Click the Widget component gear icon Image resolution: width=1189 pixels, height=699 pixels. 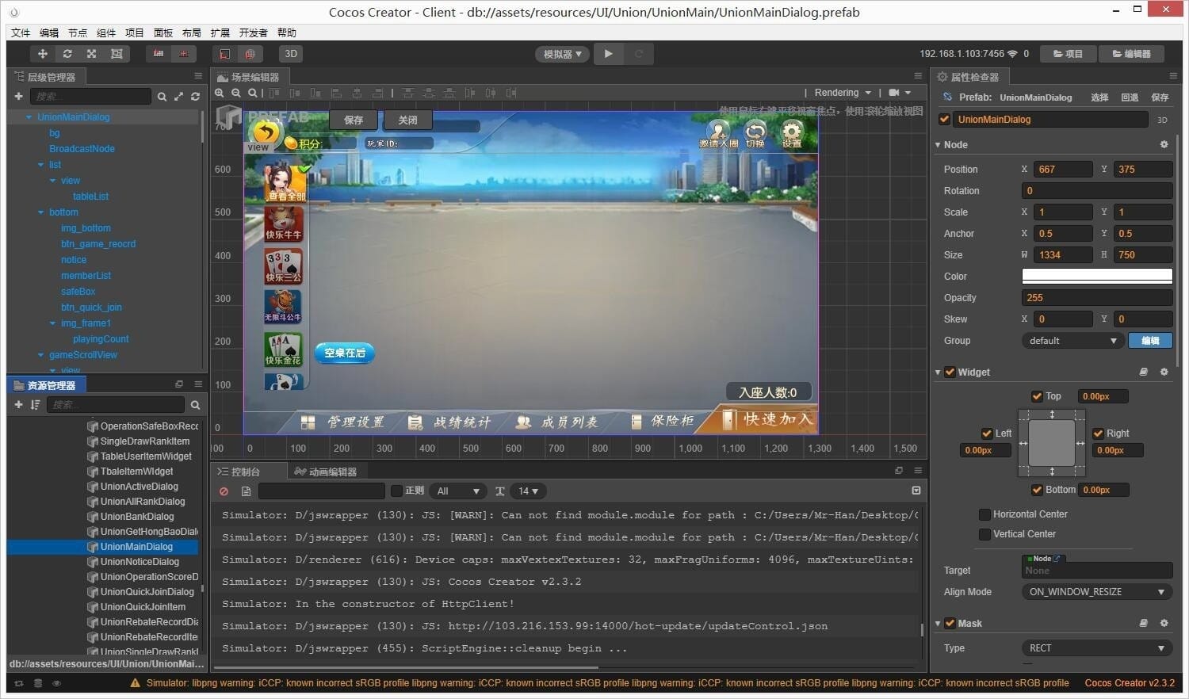(x=1164, y=372)
